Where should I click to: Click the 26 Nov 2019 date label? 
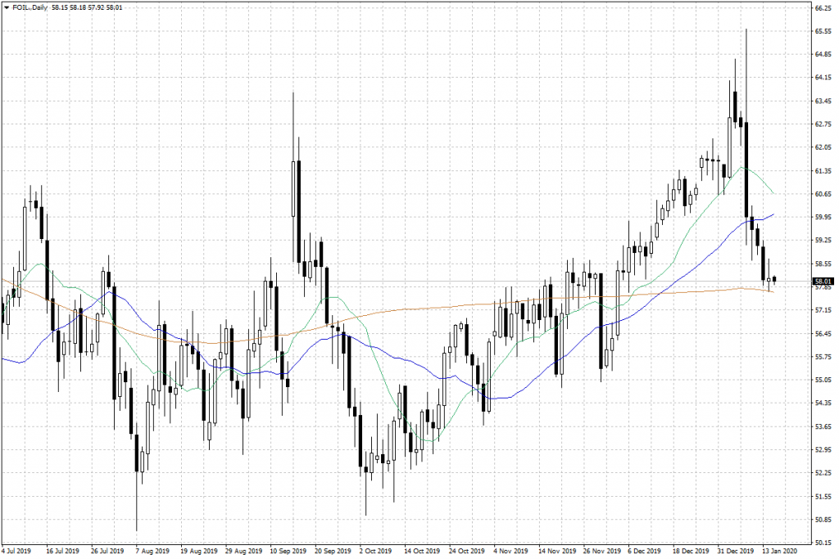pyautogui.click(x=602, y=551)
